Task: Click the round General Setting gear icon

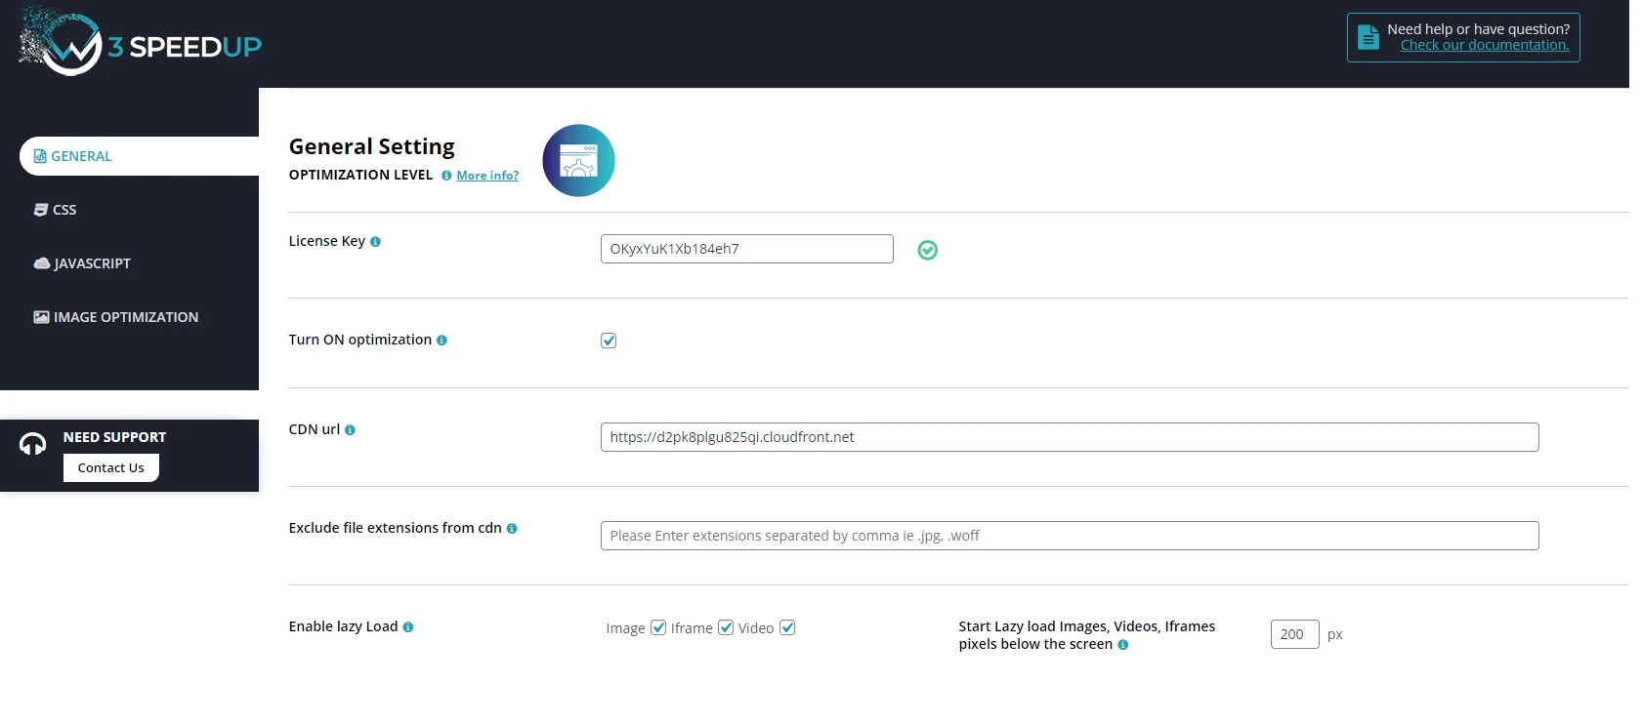Action: click(x=578, y=161)
